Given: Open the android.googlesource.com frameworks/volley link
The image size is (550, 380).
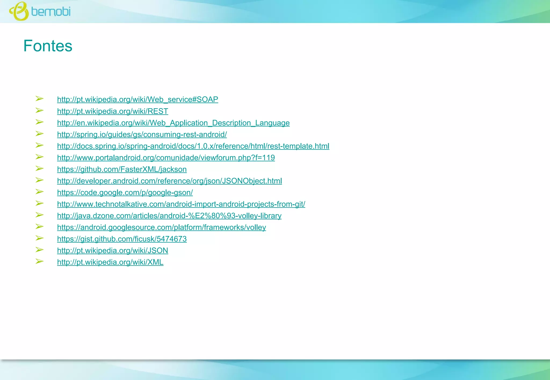Looking at the screenshot, I should [x=161, y=227].
